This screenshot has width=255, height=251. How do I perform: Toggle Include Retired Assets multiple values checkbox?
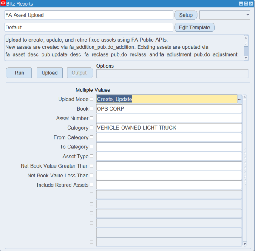pos(91,185)
